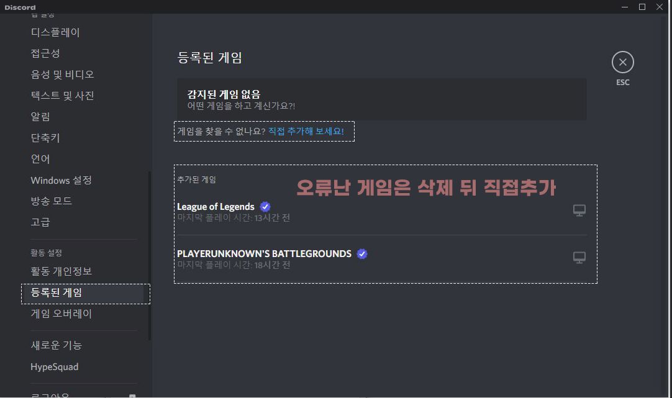Screen dimensions: 672x398
Task: Click the verified badge next to League of Legends
Action: click(265, 206)
